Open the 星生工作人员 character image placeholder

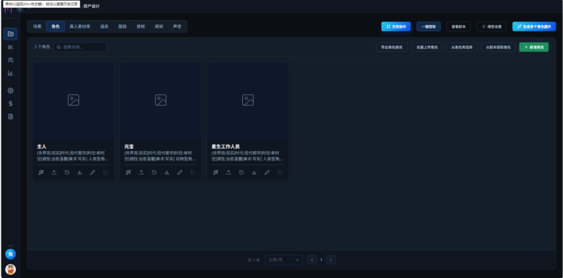(248, 100)
